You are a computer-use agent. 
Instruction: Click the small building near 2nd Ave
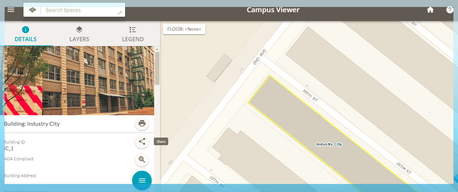click(x=219, y=68)
